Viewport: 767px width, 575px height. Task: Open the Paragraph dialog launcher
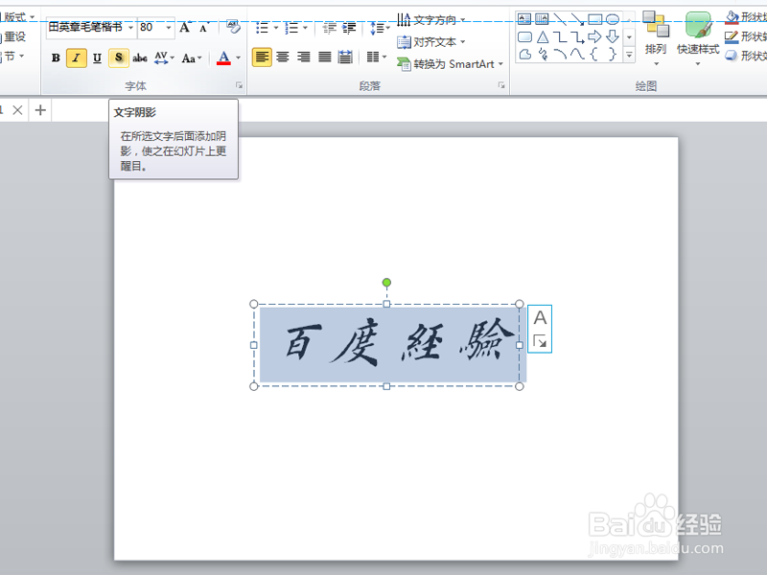501,85
